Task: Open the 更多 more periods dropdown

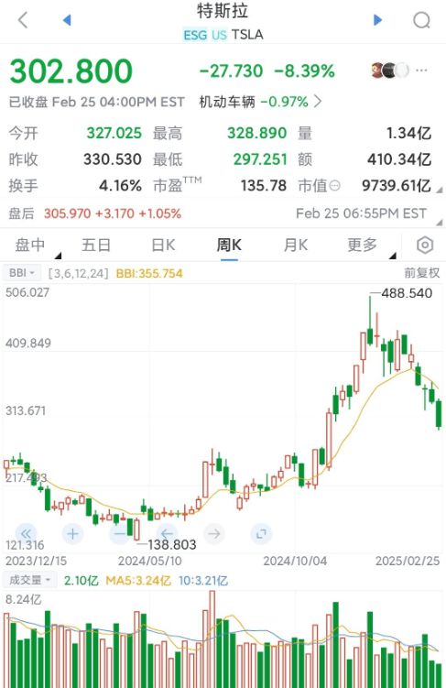Action: (363, 245)
